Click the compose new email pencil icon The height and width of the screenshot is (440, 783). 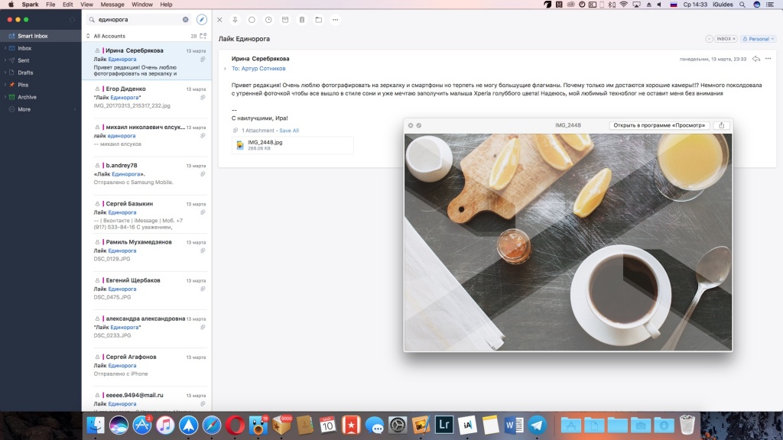pos(202,19)
